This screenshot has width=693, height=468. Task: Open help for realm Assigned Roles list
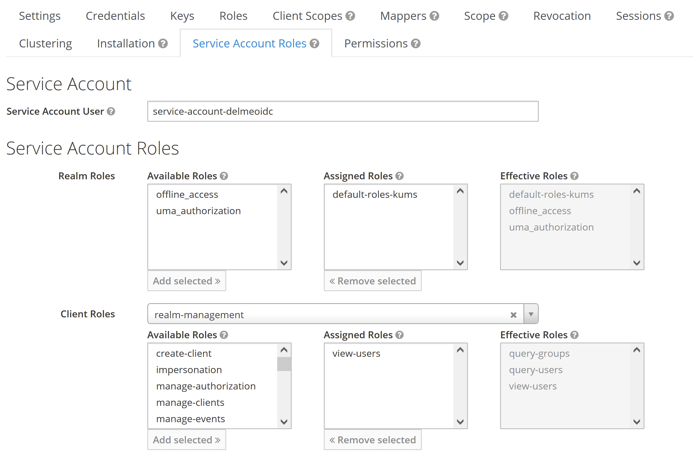(x=399, y=176)
